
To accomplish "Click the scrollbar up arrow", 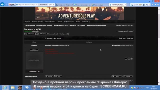I will tap(159, 9).
